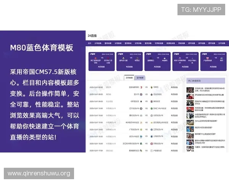229x183 pixels.
Task: Open 高清直播 link for 广东女足U18 match
Action: [x=174, y=130]
